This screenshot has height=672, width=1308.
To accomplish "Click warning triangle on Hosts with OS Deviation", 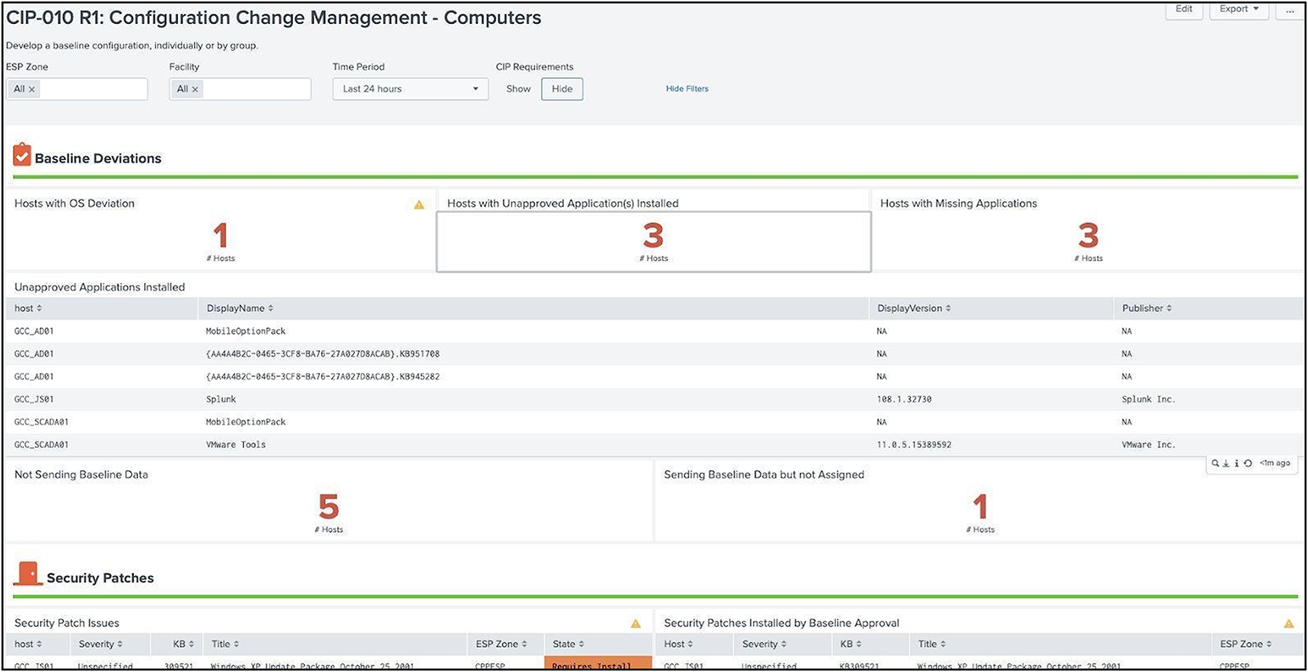I will [419, 205].
